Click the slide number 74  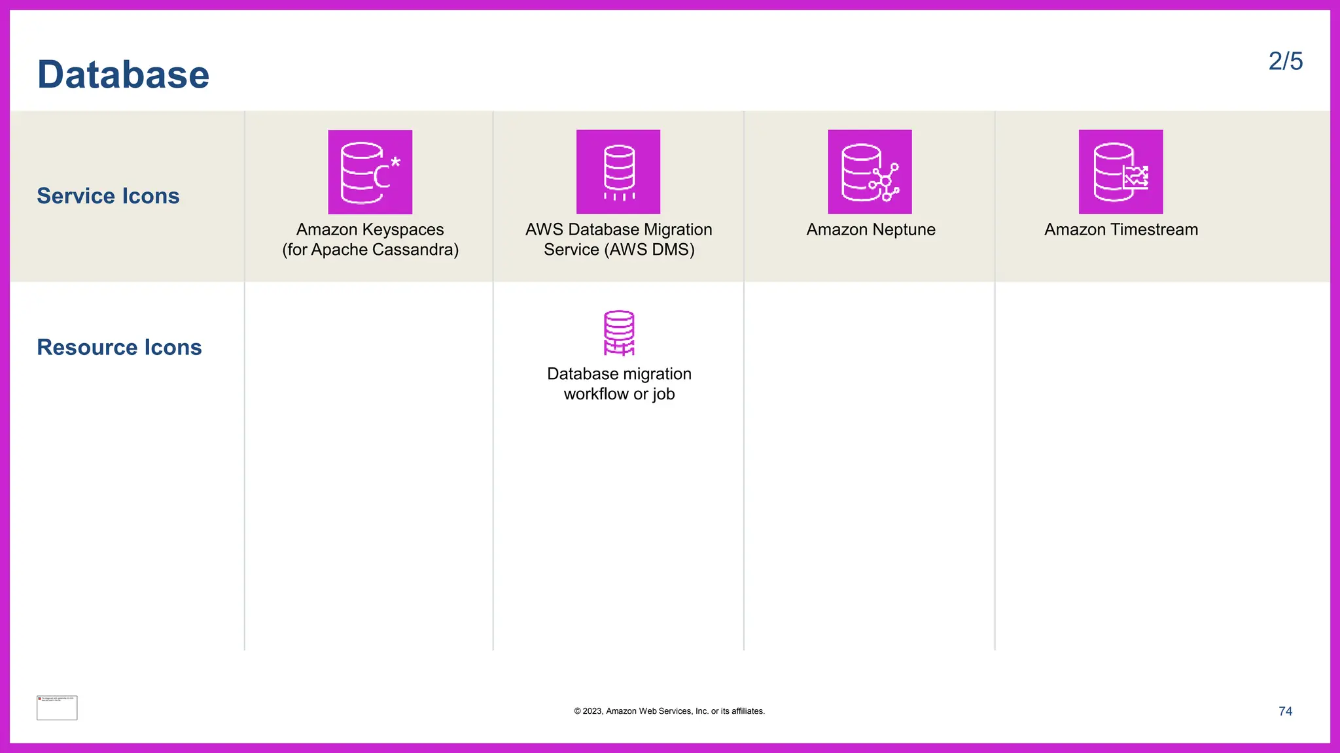tap(1286, 711)
